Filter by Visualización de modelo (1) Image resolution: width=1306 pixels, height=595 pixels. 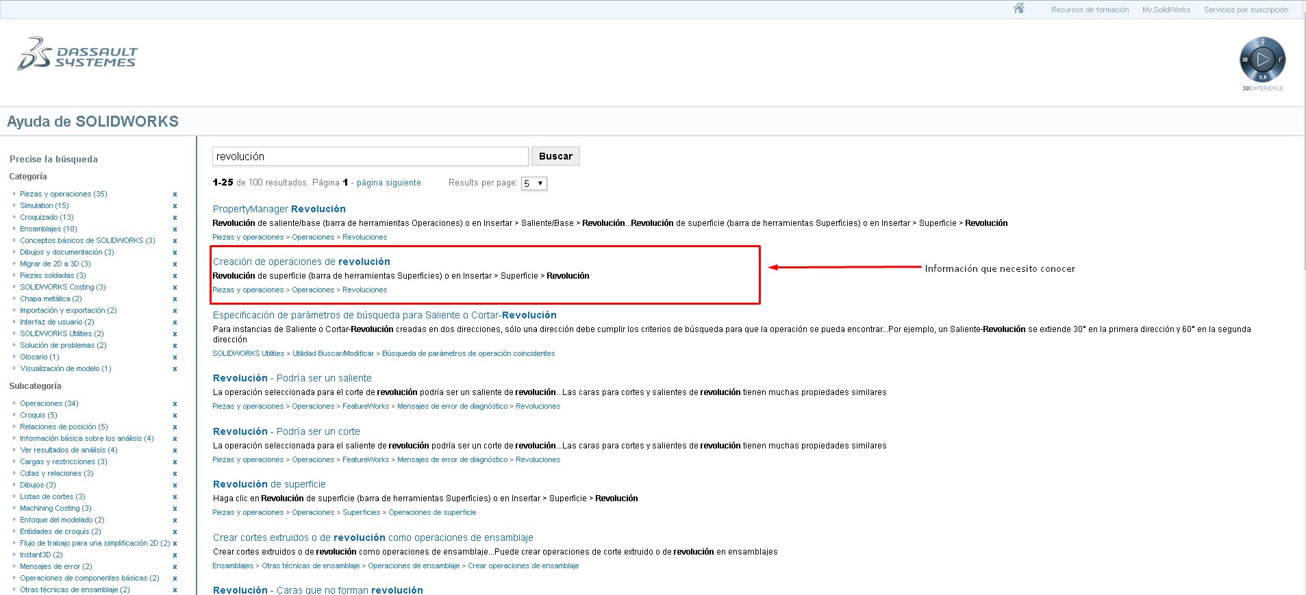[66, 368]
